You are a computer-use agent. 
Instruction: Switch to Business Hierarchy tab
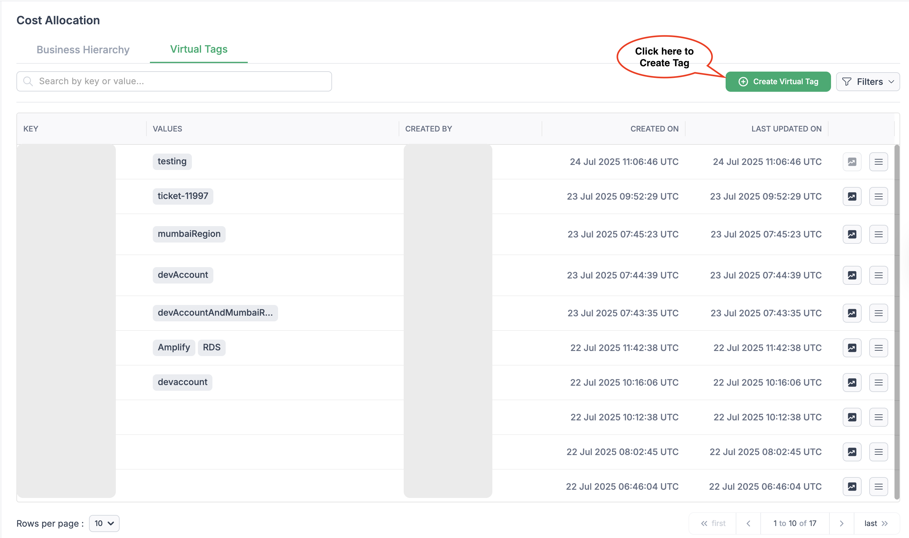click(83, 50)
